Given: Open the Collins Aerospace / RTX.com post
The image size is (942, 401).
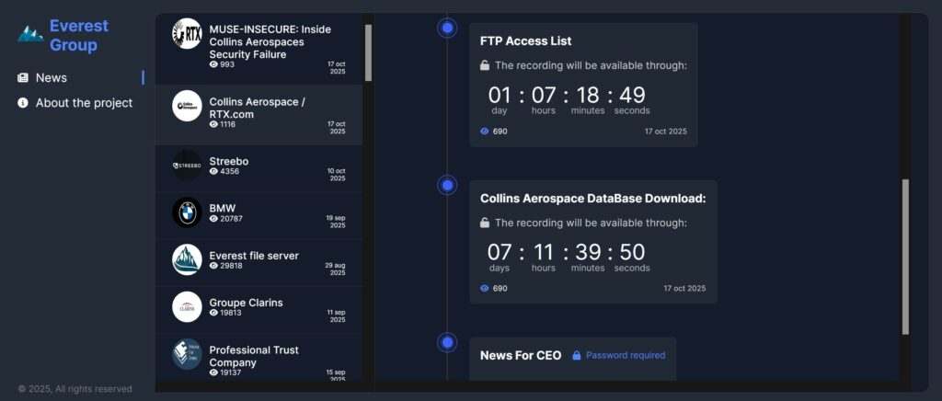Looking at the screenshot, I should [x=258, y=108].
